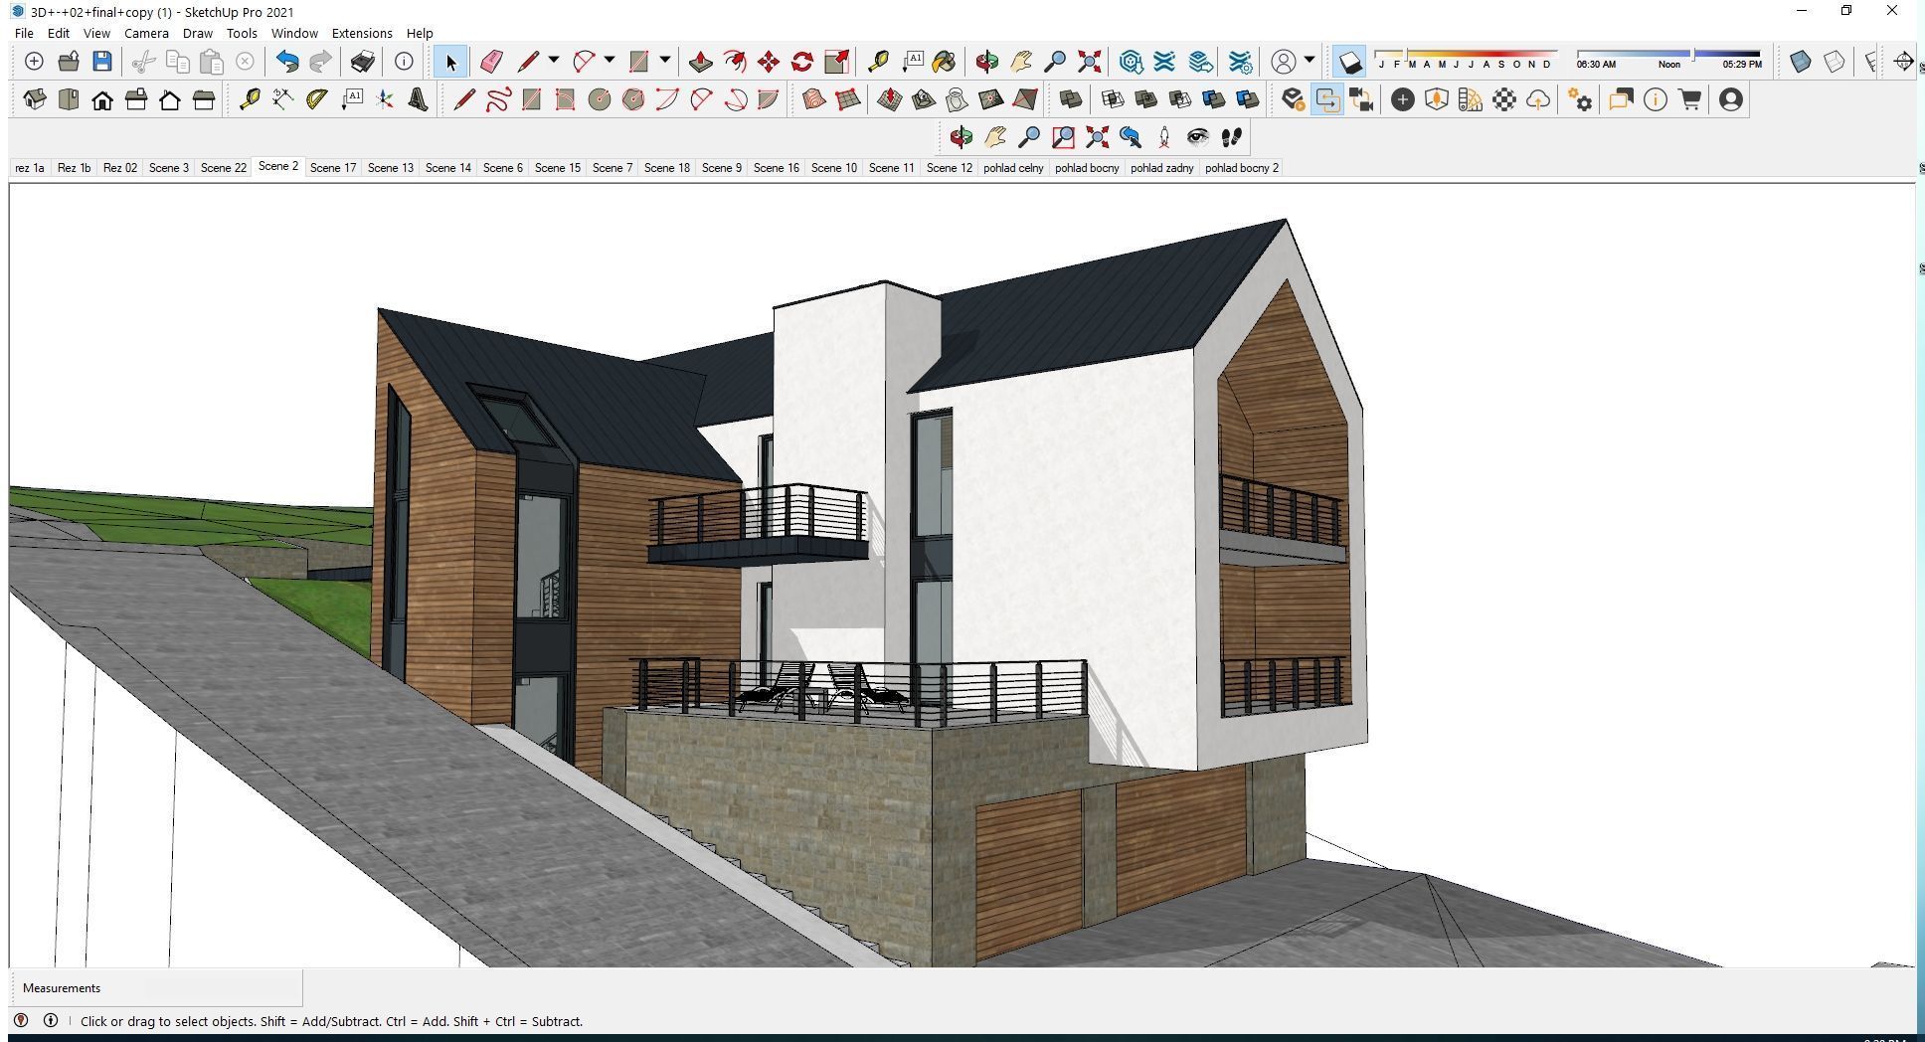Image resolution: width=1925 pixels, height=1042 pixels.
Task: Activate the Walk footprints tool
Action: point(1232,137)
